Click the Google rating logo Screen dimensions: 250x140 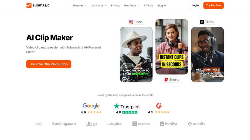click(x=91, y=106)
